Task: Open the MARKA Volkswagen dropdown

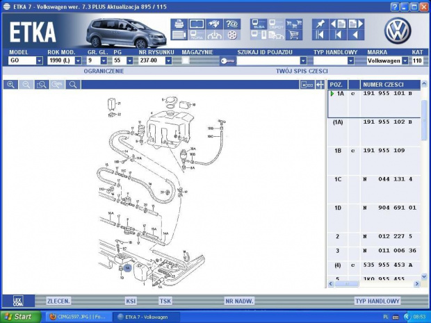Action: pyautogui.click(x=405, y=60)
